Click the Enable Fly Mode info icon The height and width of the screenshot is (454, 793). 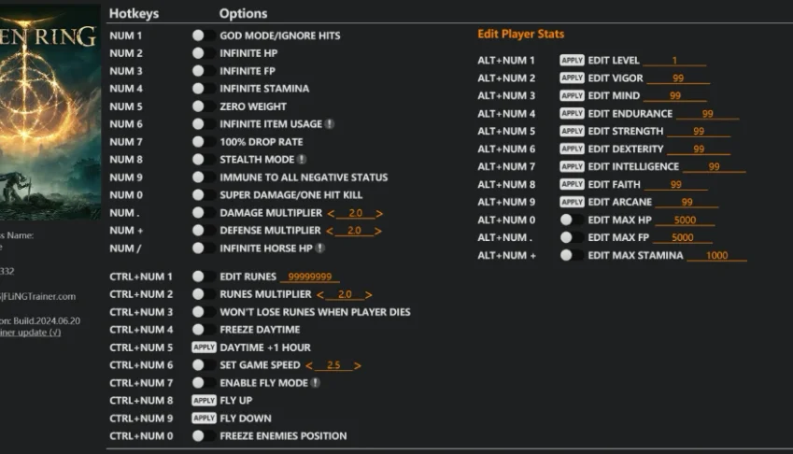point(316,383)
